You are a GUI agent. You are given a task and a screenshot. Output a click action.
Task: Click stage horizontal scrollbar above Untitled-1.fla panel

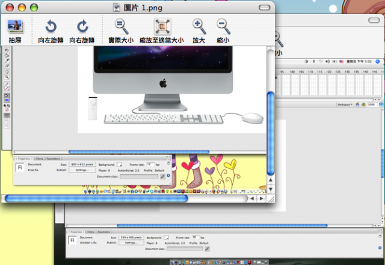222,225
